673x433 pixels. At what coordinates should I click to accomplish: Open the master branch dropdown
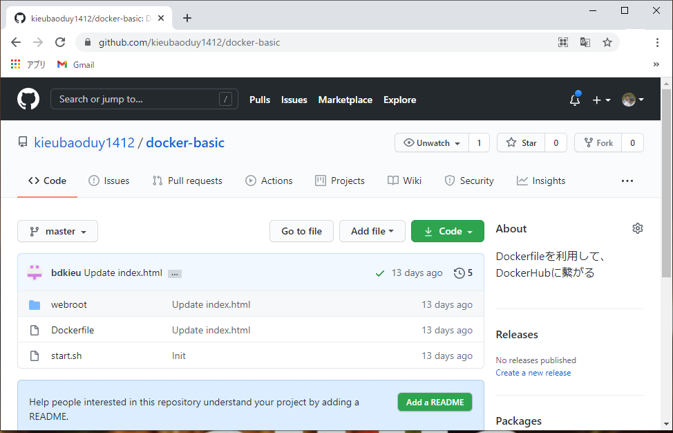coord(57,231)
